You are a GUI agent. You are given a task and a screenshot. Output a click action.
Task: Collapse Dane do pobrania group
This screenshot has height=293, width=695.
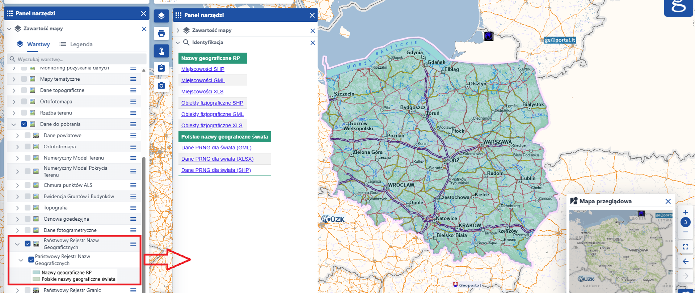14,124
